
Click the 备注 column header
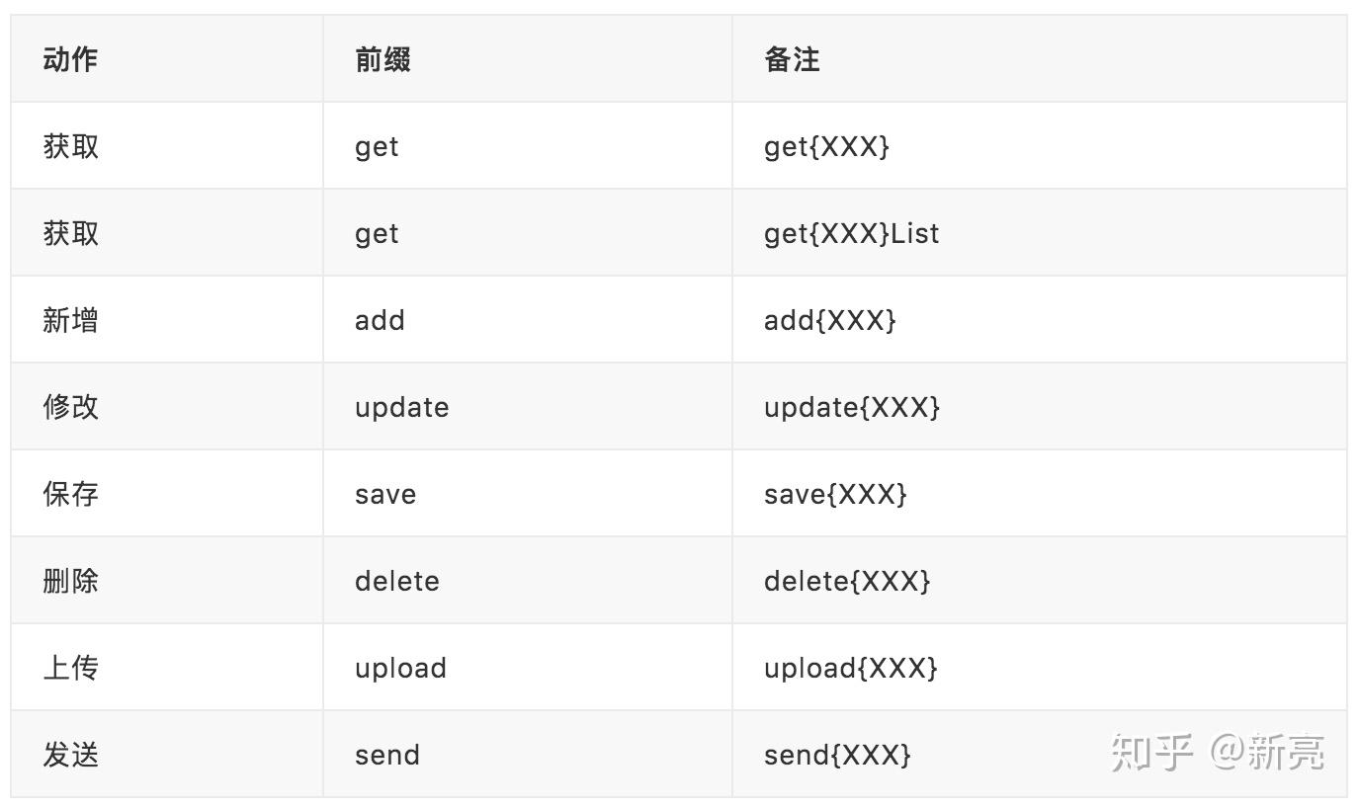pyautogui.click(x=1039, y=59)
